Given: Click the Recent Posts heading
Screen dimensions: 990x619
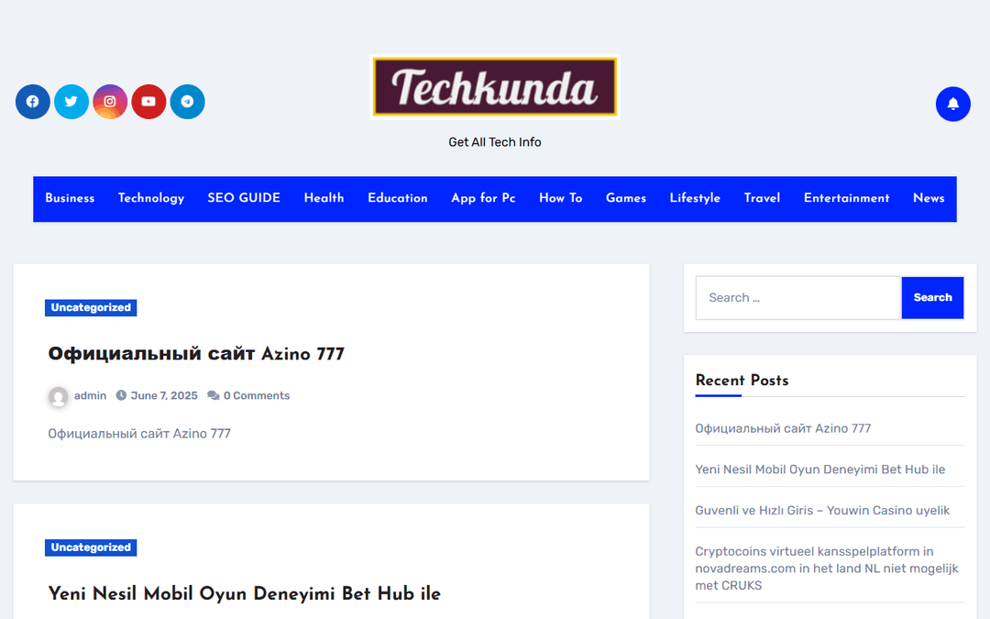Looking at the screenshot, I should [742, 381].
